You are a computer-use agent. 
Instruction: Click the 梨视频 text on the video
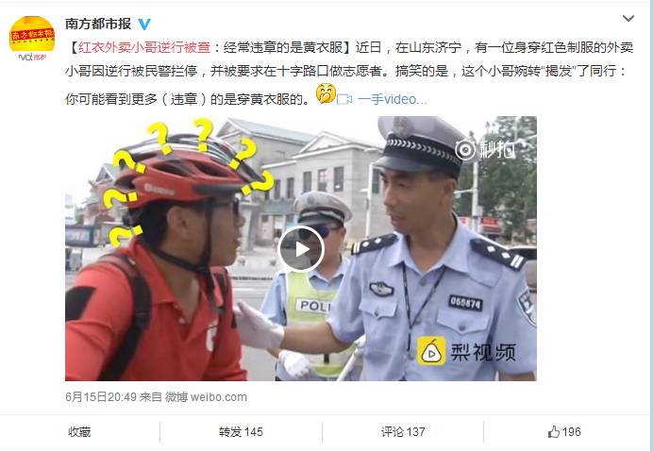(x=483, y=352)
